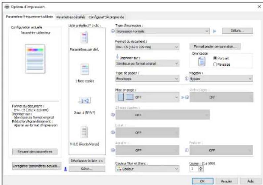Click the Copies spinner arrows

[x=201, y=169]
